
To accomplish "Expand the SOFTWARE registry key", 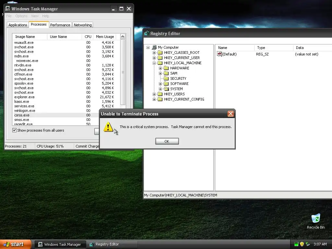I will [160, 84].
